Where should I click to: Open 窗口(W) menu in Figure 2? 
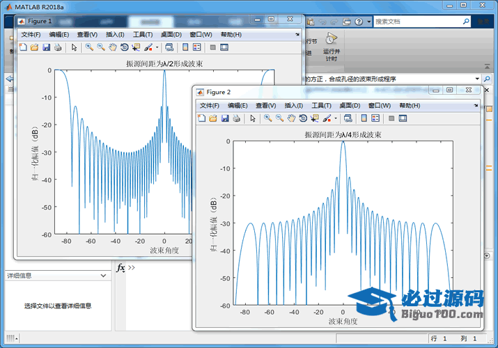pos(380,106)
